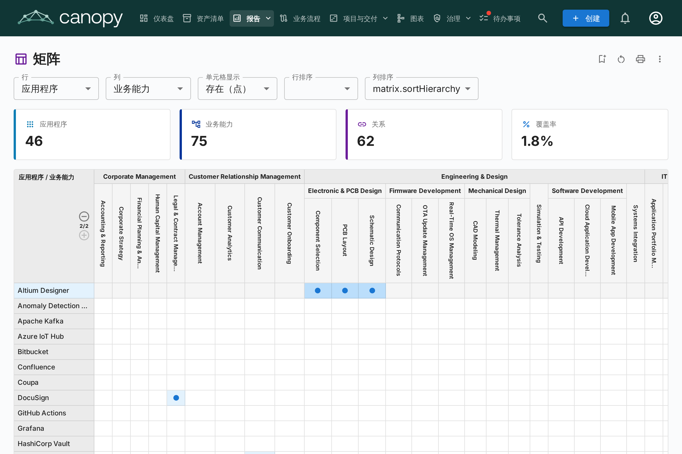Click the DocuSign row header
Image resolution: width=682 pixels, height=454 pixels.
click(54, 398)
